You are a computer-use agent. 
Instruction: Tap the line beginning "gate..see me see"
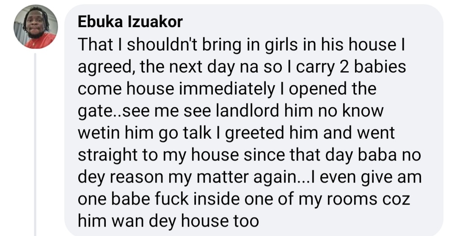pos(231,111)
